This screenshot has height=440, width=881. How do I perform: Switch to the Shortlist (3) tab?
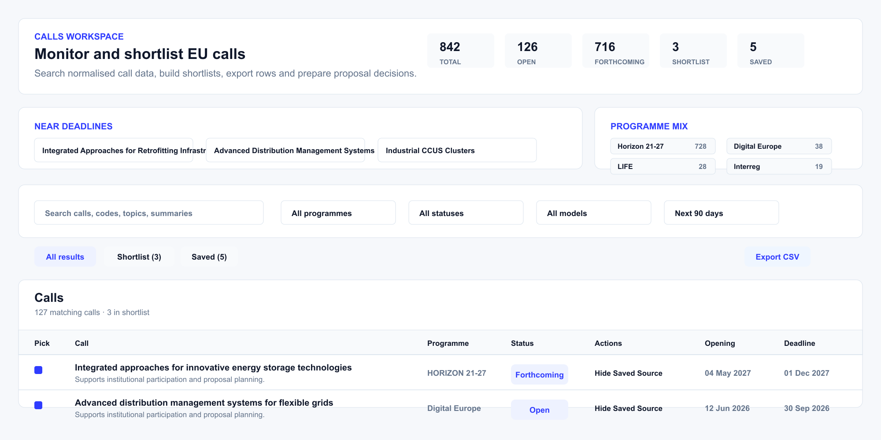click(x=139, y=257)
